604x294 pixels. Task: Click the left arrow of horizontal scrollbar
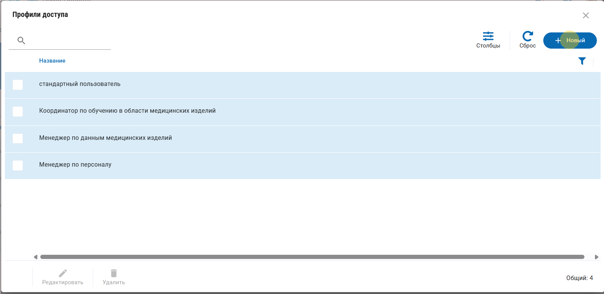coord(35,257)
